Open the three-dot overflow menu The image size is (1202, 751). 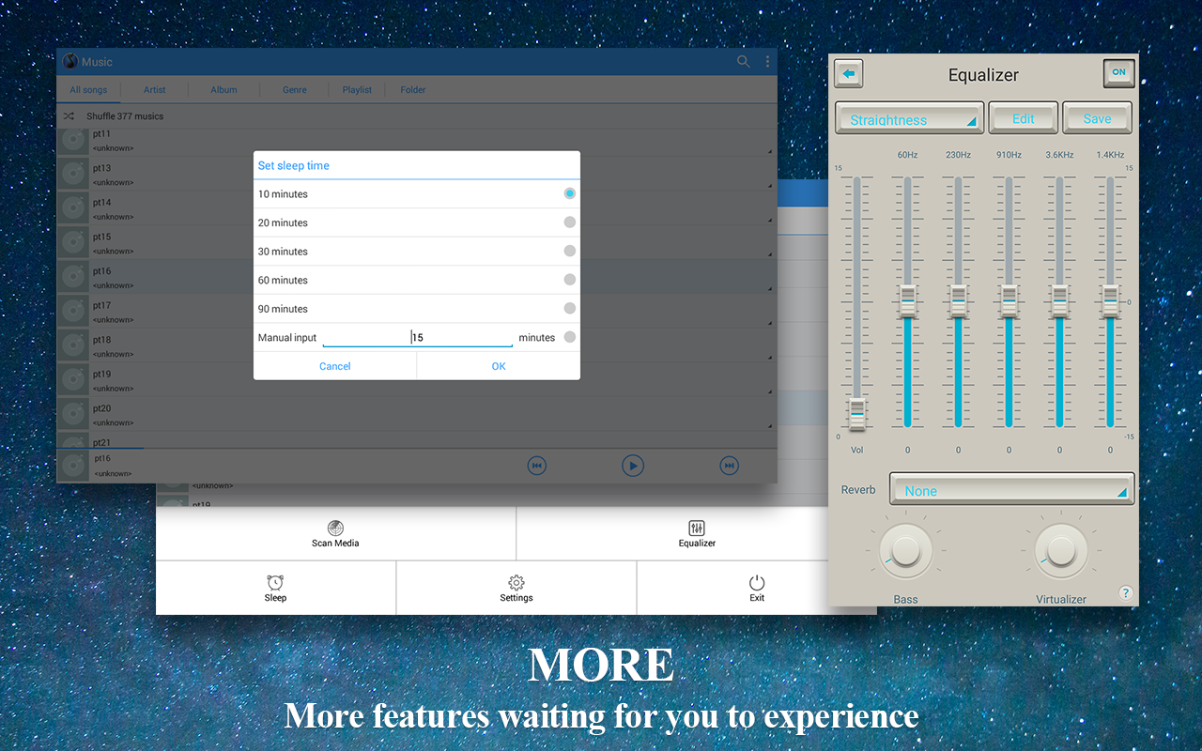click(767, 62)
